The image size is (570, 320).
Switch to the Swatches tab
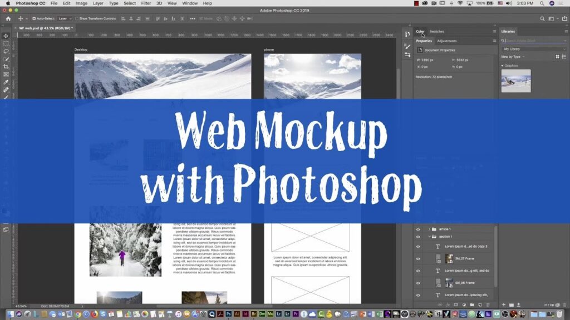(437, 32)
